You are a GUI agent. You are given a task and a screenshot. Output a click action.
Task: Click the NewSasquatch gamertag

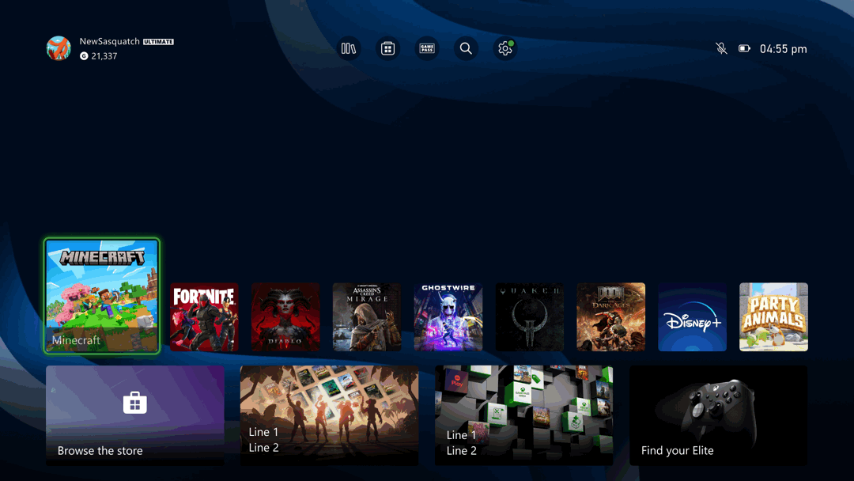(109, 41)
